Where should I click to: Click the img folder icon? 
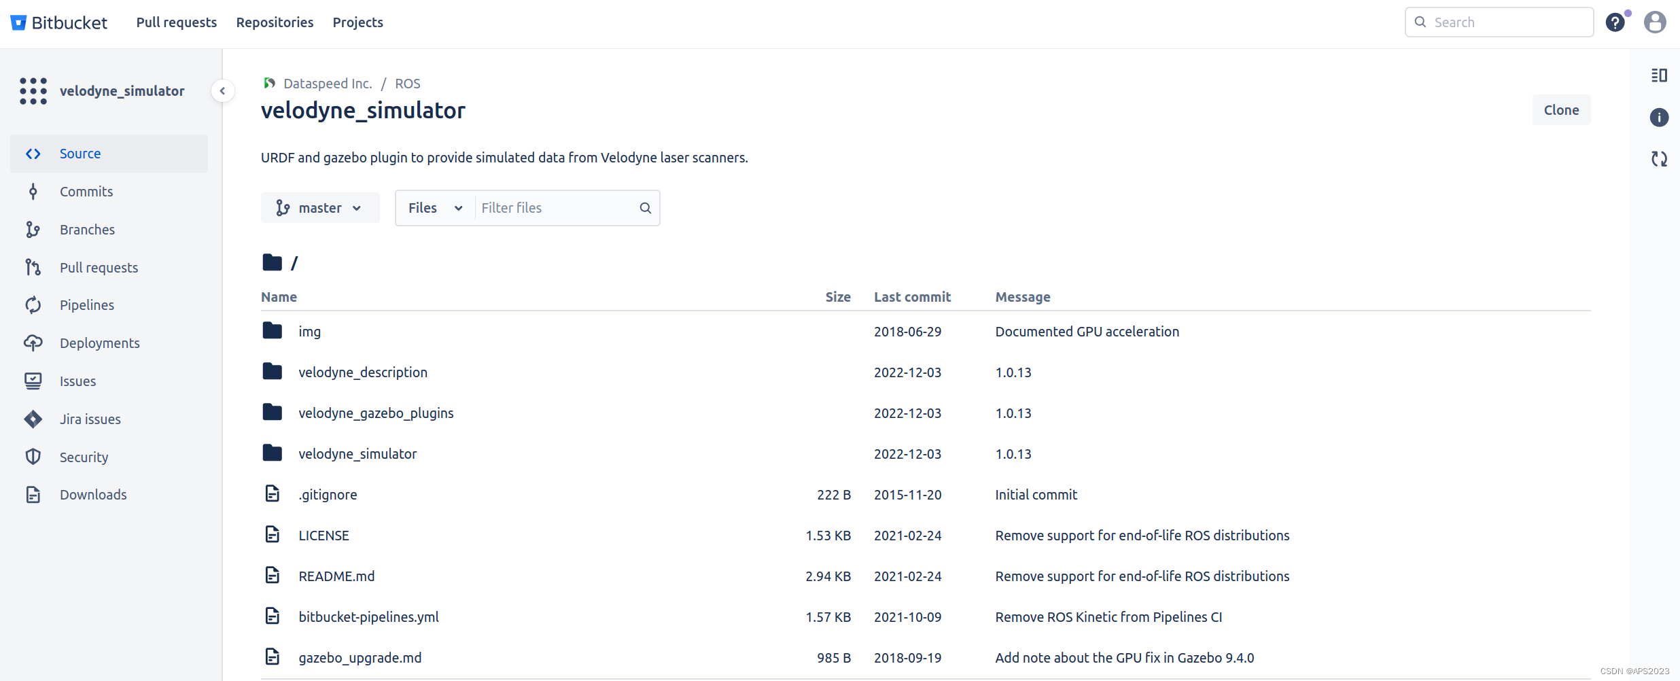click(x=272, y=331)
